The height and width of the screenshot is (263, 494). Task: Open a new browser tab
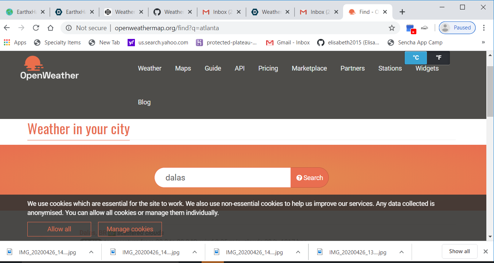pyautogui.click(x=402, y=12)
